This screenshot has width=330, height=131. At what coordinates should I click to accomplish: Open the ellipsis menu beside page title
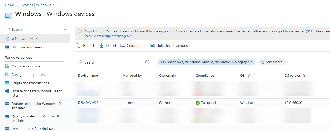coord(103,14)
